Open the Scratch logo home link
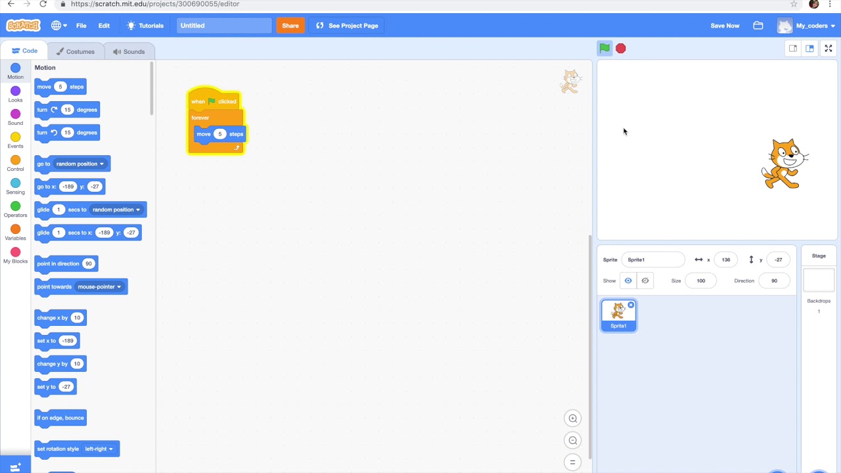Screen dimensions: 841x473 [23, 26]
